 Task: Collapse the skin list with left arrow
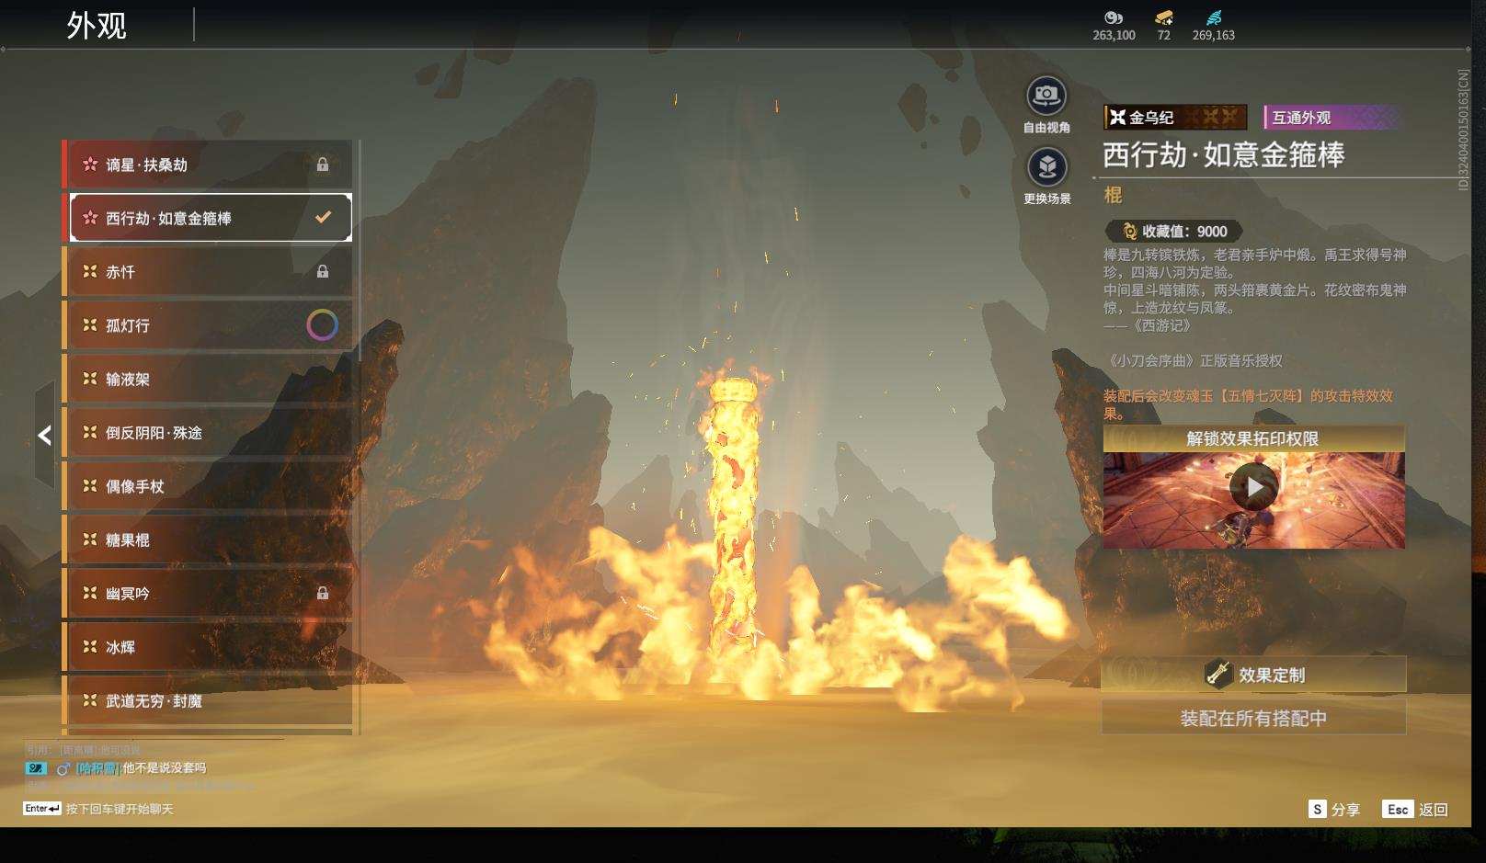pyautogui.click(x=44, y=436)
